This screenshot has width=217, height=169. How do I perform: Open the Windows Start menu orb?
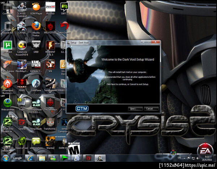(5, 158)
